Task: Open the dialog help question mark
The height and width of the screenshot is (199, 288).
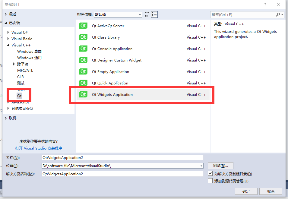Action: [x=265, y=5]
